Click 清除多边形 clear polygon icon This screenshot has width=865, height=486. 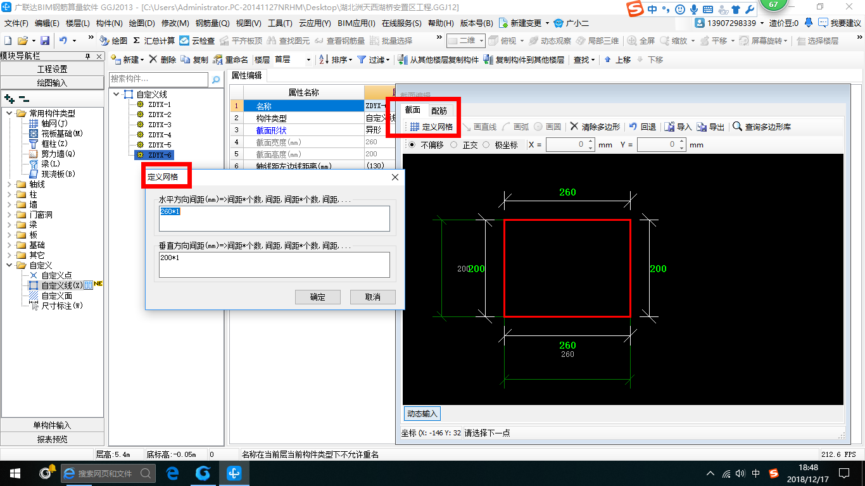(x=574, y=127)
